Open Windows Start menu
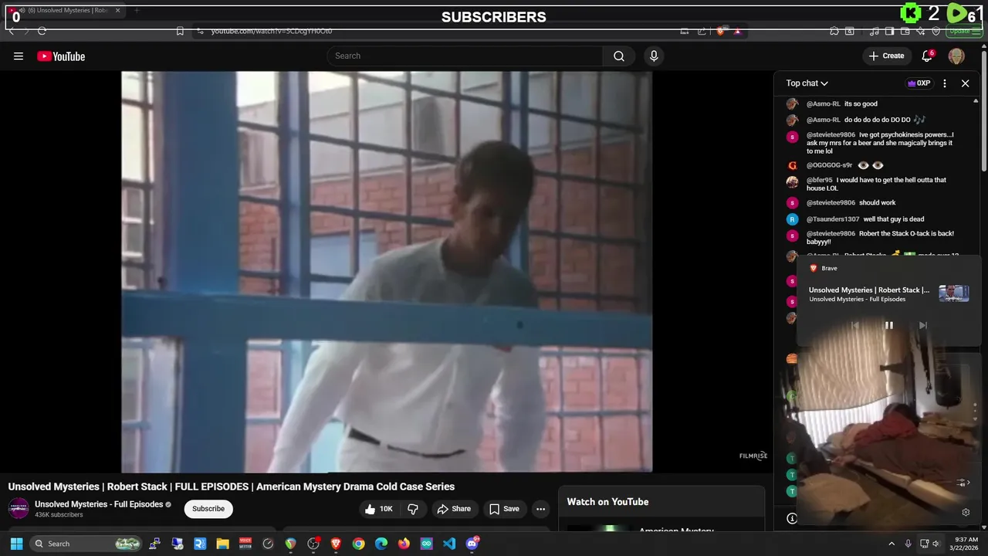The width and height of the screenshot is (988, 556). click(x=16, y=544)
